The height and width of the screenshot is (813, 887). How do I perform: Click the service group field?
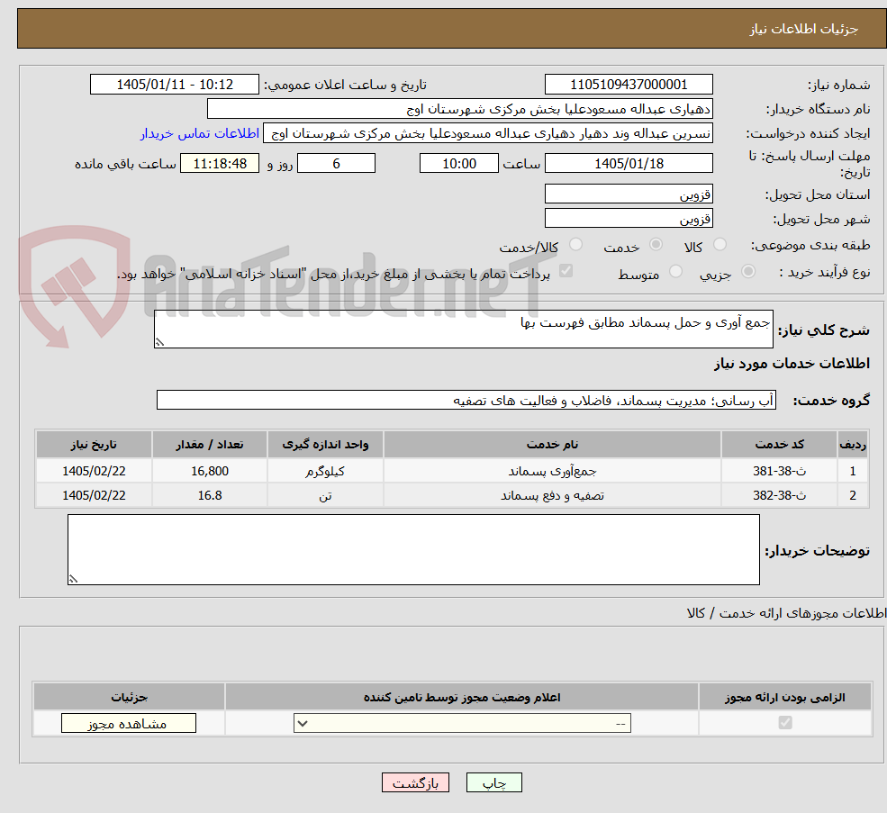466,400
